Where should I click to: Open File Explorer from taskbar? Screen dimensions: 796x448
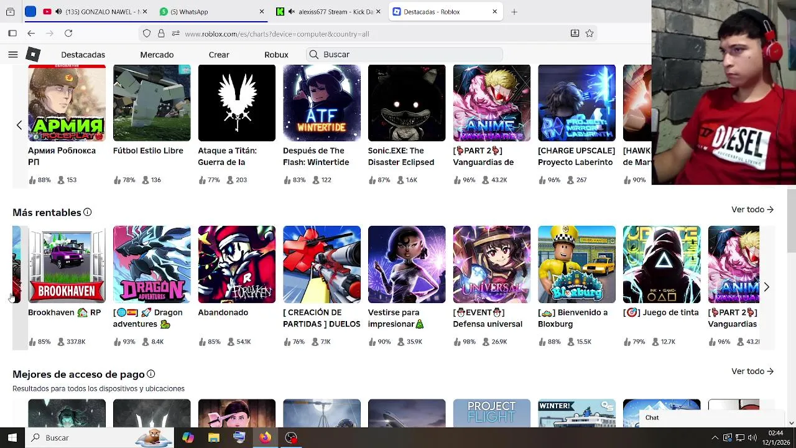point(214,437)
